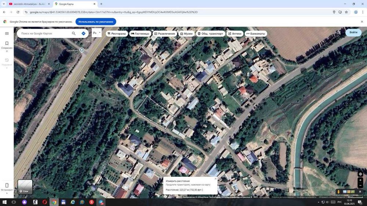Screen dimensions: 367x206
Task: Click the location permission icon
Action: [334, 12]
